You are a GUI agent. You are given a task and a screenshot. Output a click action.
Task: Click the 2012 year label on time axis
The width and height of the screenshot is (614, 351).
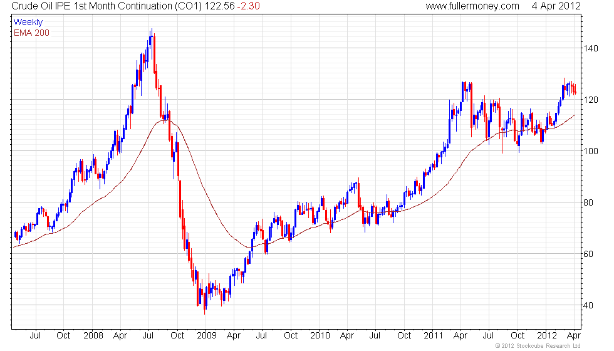tap(546, 336)
